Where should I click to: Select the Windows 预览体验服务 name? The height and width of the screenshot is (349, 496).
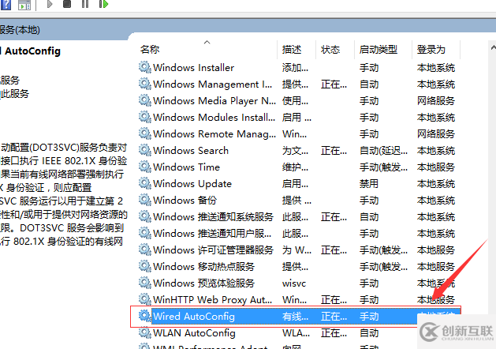pos(203,283)
